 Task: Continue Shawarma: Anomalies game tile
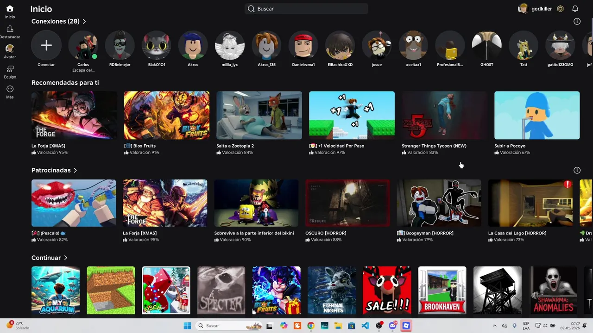pyautogui.click(x=553, y=290)
